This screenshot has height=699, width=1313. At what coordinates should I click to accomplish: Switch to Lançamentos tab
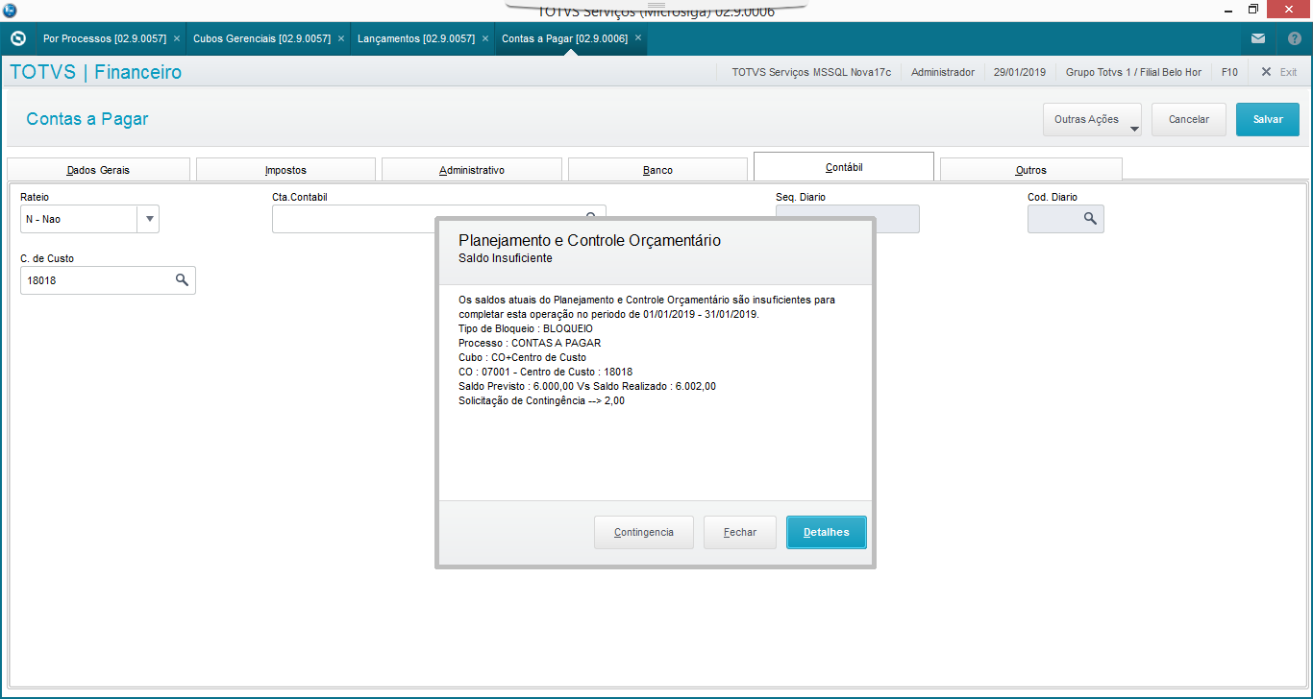(x=416, y=38)
